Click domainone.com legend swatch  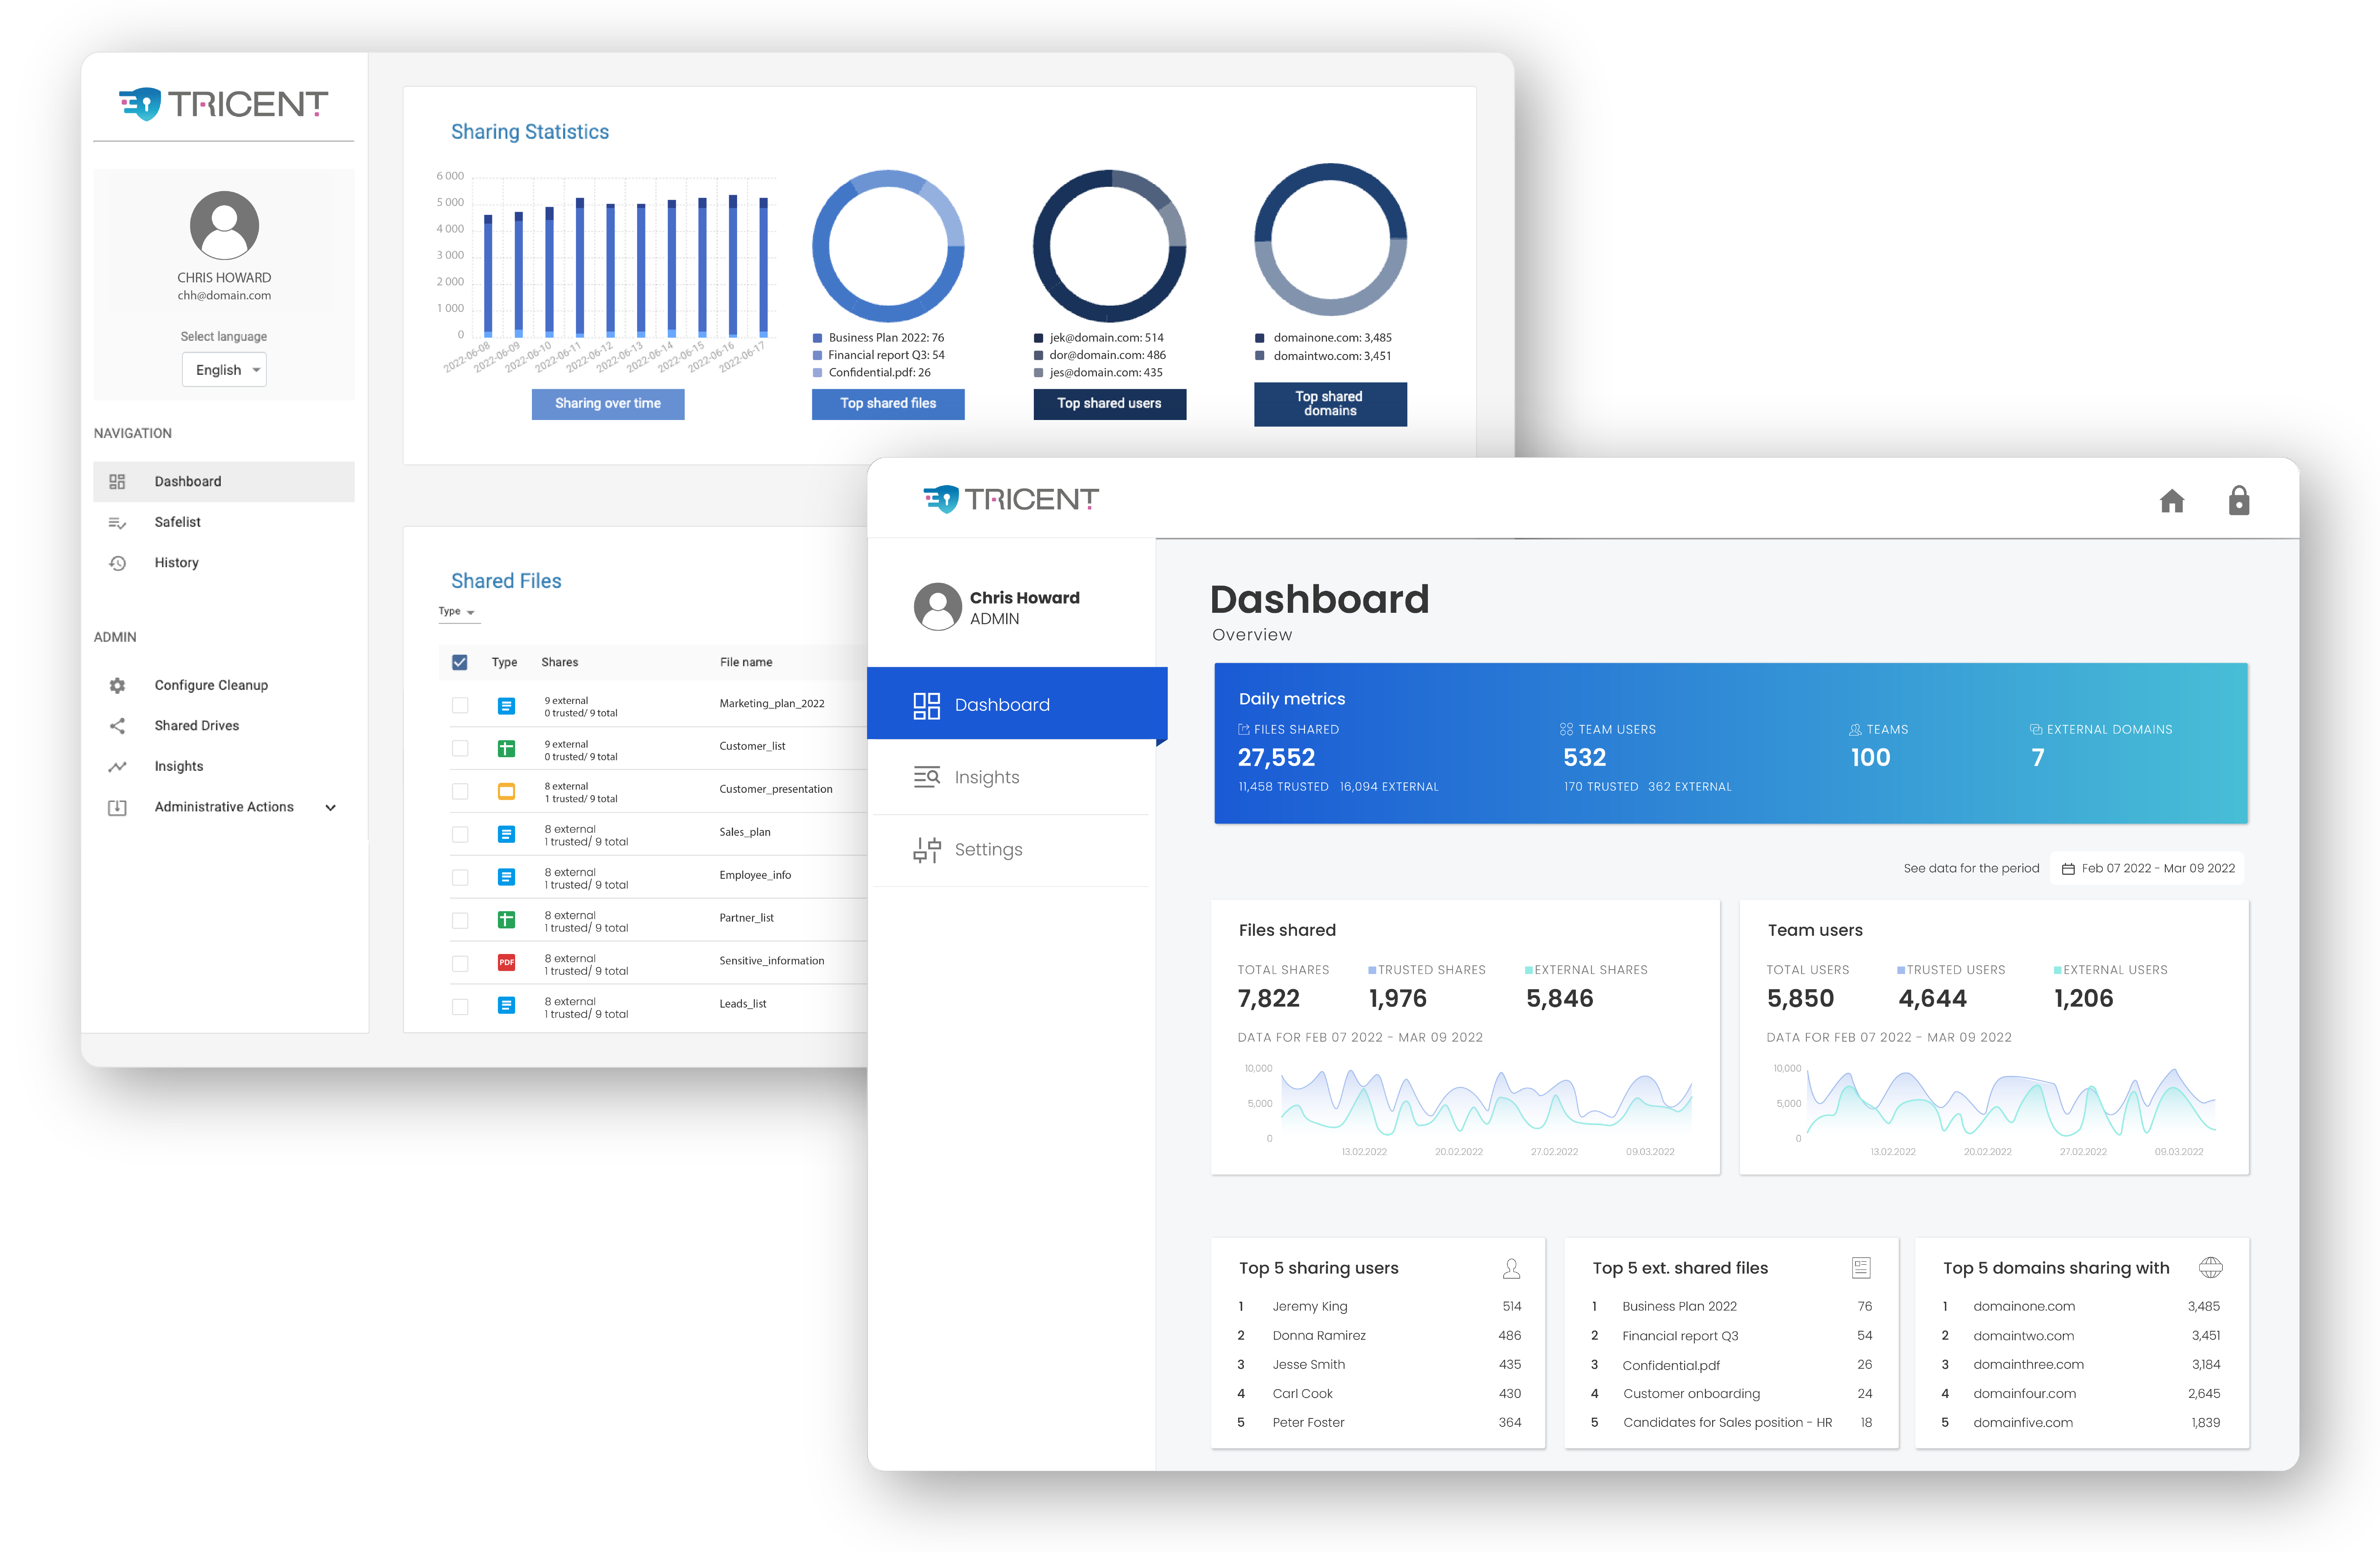(x=1260, y=338)
